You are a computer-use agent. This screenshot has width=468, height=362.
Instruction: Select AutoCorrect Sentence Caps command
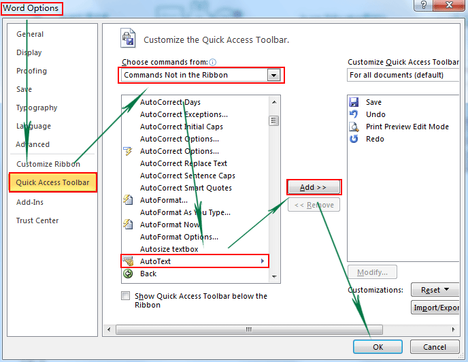(x=195, y=176)
